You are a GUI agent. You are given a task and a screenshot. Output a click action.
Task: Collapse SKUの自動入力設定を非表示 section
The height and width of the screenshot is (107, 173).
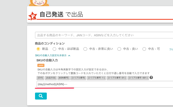(x=52, y=56)
